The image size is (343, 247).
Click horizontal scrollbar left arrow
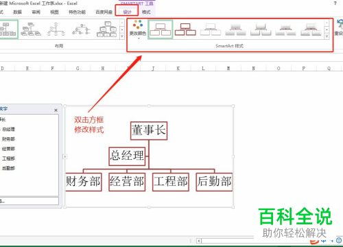(x=199, y=241)
